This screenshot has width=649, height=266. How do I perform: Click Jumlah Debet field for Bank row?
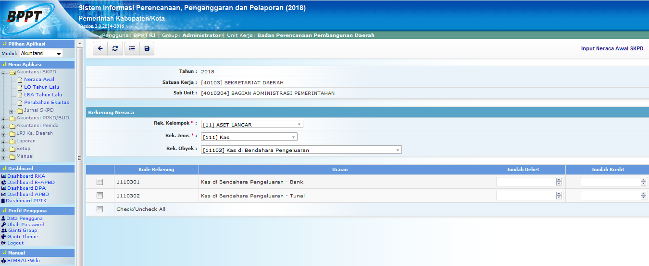pyautogui.click(x=525, y=182)
